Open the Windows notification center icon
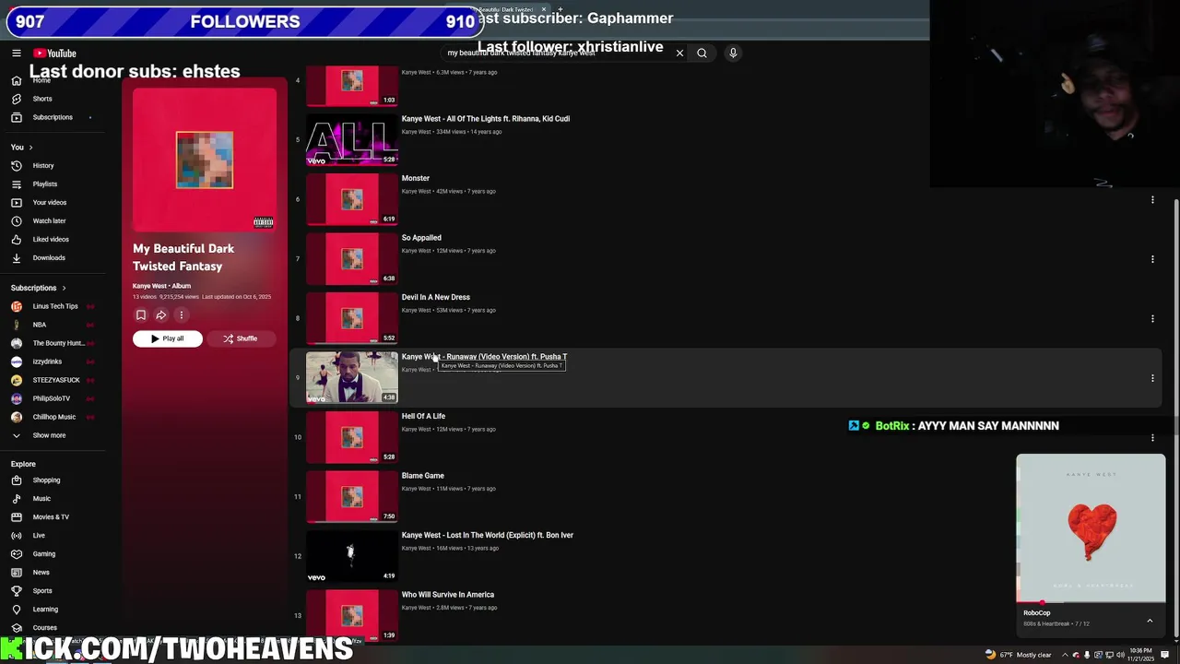Screen dimensions: 1180x664 coord(1165,655)
